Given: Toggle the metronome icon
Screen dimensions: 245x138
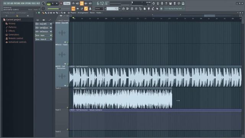Looking at the screenshot, I should pos(73,3).
